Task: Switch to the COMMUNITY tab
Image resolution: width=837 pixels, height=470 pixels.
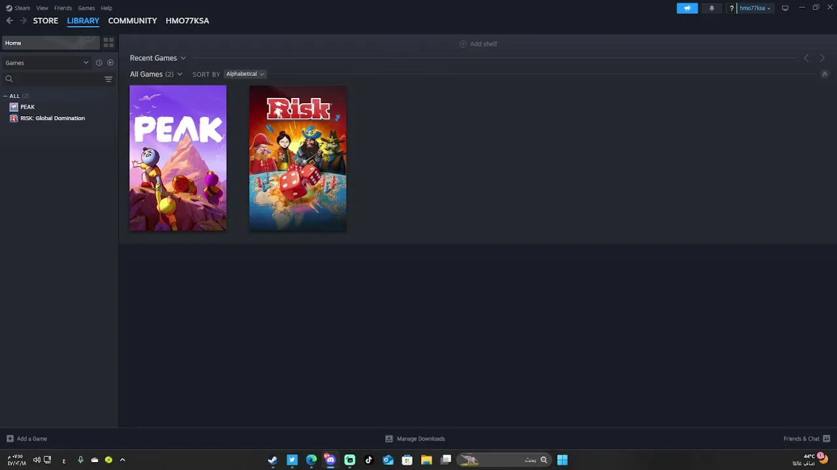Action: point(133,21)
